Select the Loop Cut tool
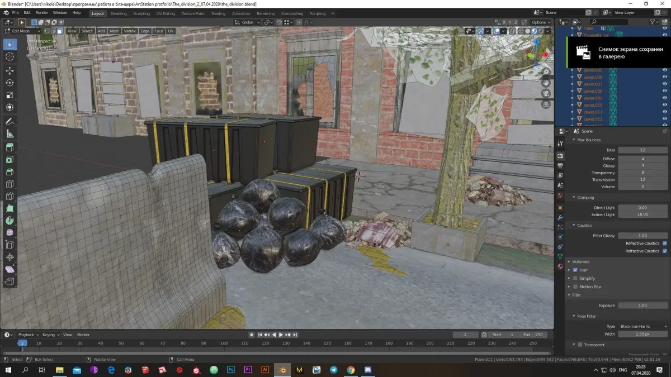 coord(10,184)
